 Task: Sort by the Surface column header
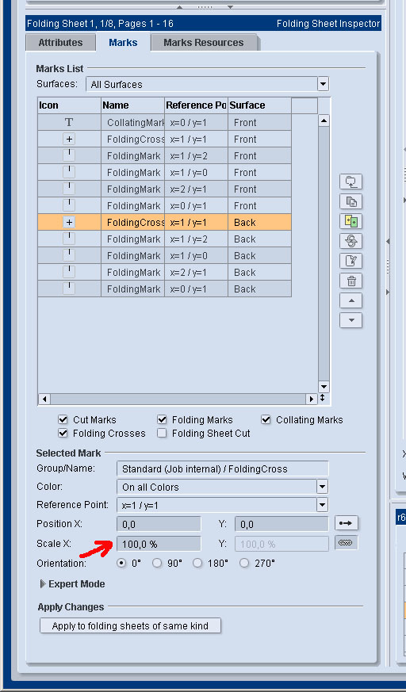pyautogui.click(x=259, y=105)
